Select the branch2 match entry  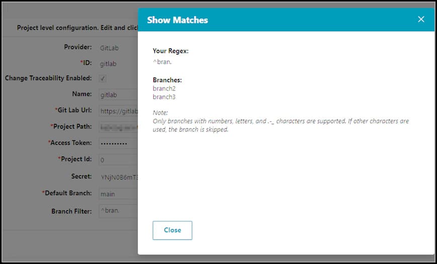click(x=164, y=89)
